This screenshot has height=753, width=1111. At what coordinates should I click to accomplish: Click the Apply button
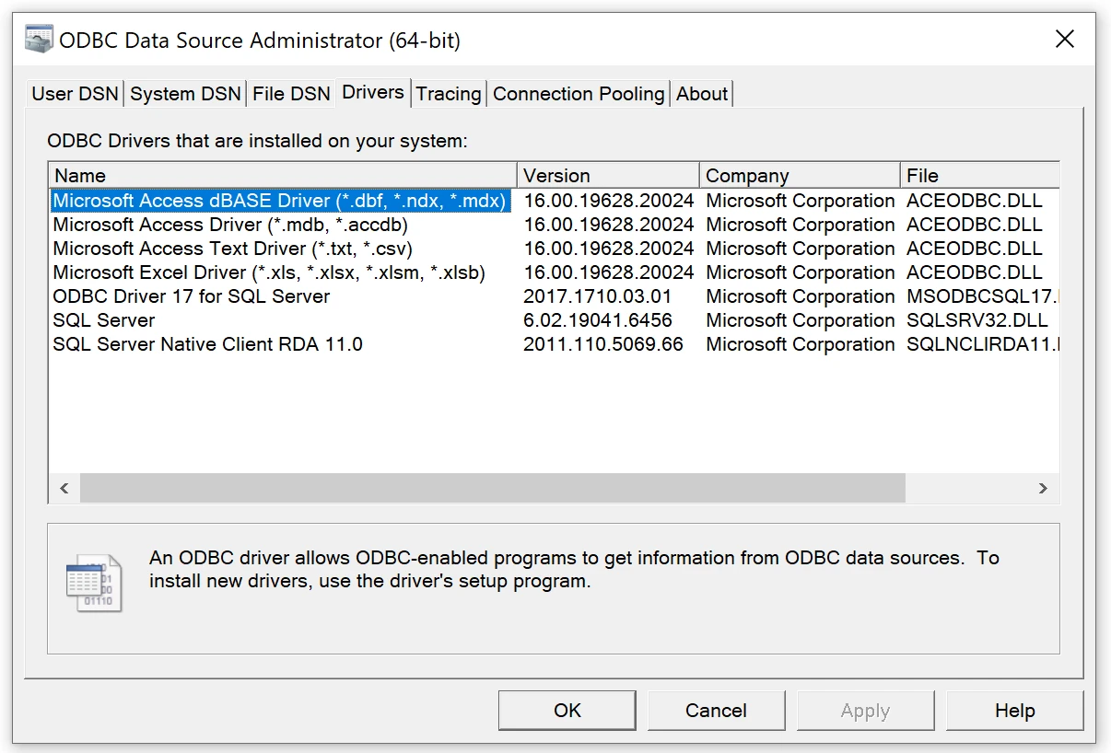865,711
